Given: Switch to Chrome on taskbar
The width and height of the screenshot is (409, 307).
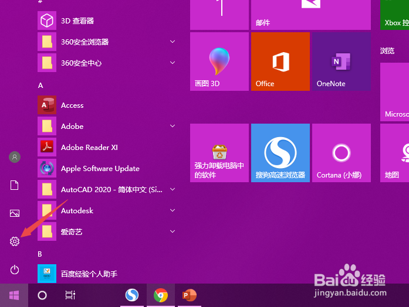Looking at the screenshot, I should tap(161, 295).
